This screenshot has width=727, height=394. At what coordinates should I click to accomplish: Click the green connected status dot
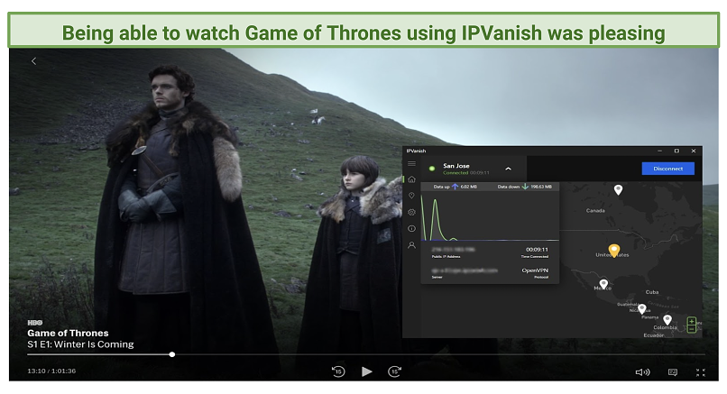(x=432, y=169)
